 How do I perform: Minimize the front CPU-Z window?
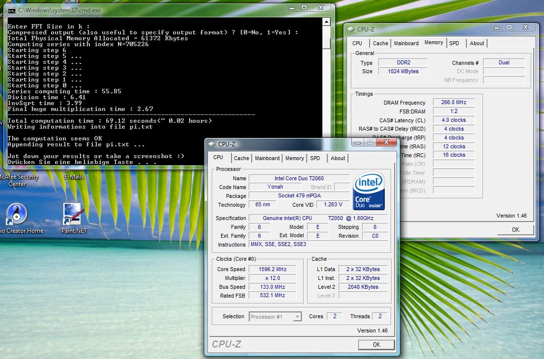358,142
